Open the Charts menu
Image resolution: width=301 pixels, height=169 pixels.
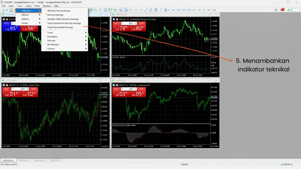[x=29, y=6]
